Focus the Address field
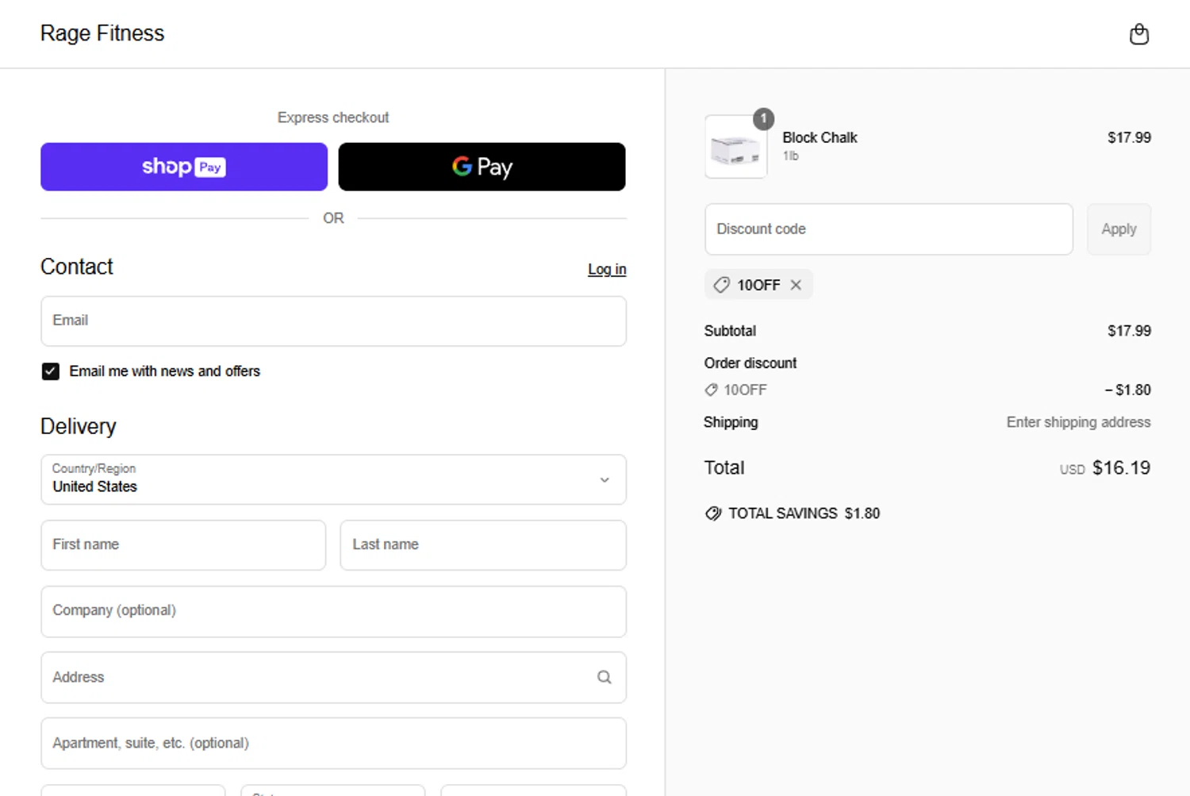 [x=333, y=677]
